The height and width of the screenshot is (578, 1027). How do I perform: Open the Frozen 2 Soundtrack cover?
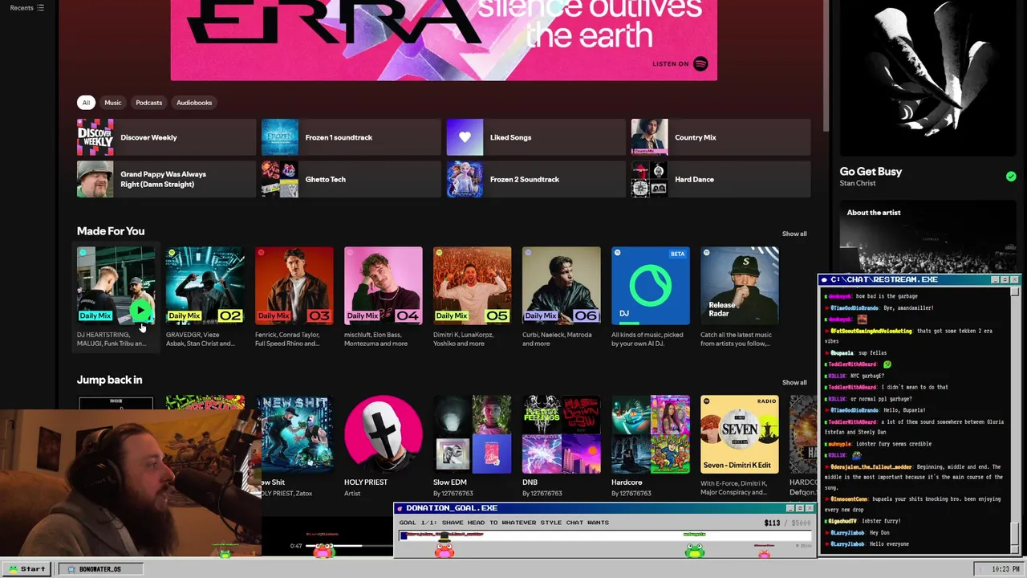(x=465, y=179)
